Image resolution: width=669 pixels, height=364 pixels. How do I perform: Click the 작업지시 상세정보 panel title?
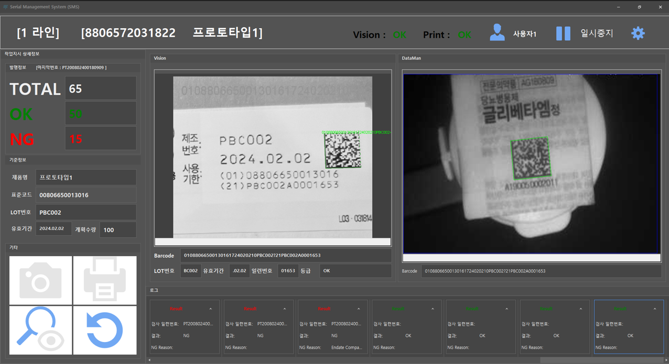pyautogui.click(x=22, y=54)
